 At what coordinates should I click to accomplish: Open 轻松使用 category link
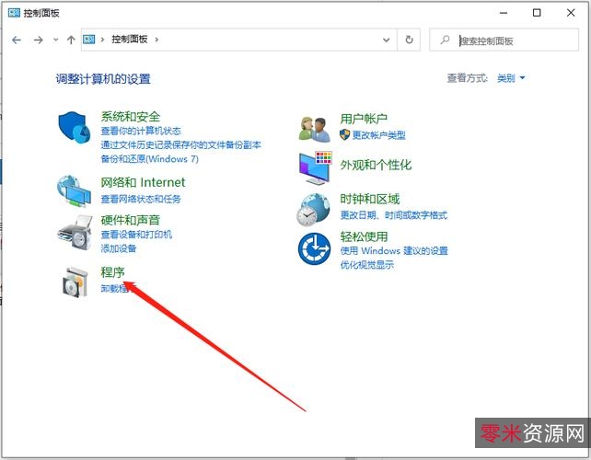pos(364,236)
